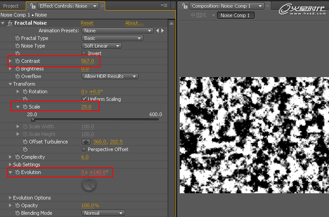329x217 pixels.
Task: Toggle Complexity stopwatch icon
Action: coord(17,157)
